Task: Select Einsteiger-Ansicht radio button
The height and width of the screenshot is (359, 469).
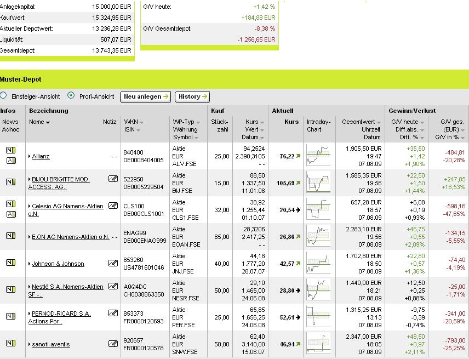Action: click(3, 95)
